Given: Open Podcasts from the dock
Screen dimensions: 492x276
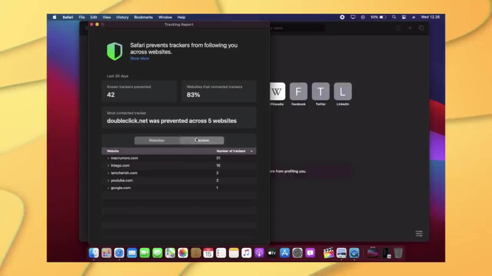Looking at the screenshot, I should [x=259, y=253].
